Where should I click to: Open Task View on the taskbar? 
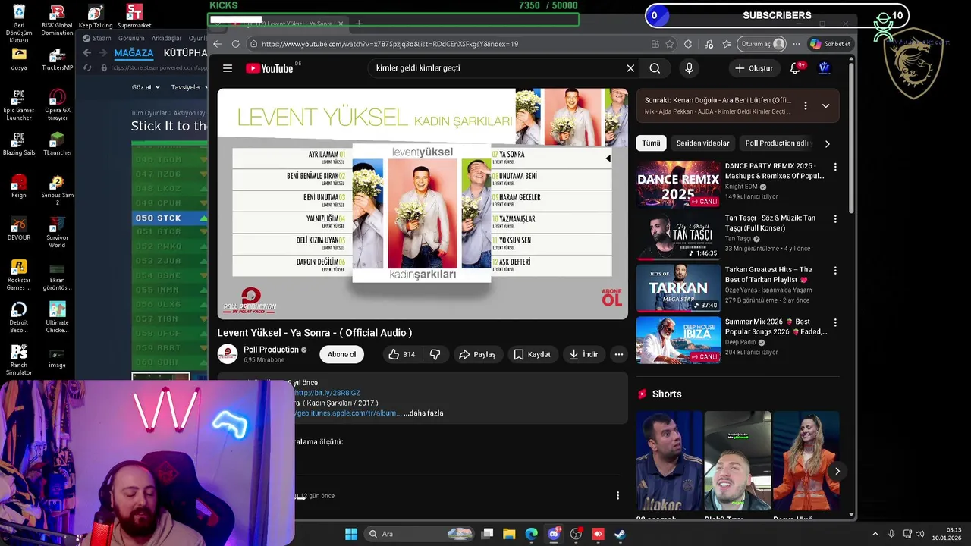click(x=488, y=534)
